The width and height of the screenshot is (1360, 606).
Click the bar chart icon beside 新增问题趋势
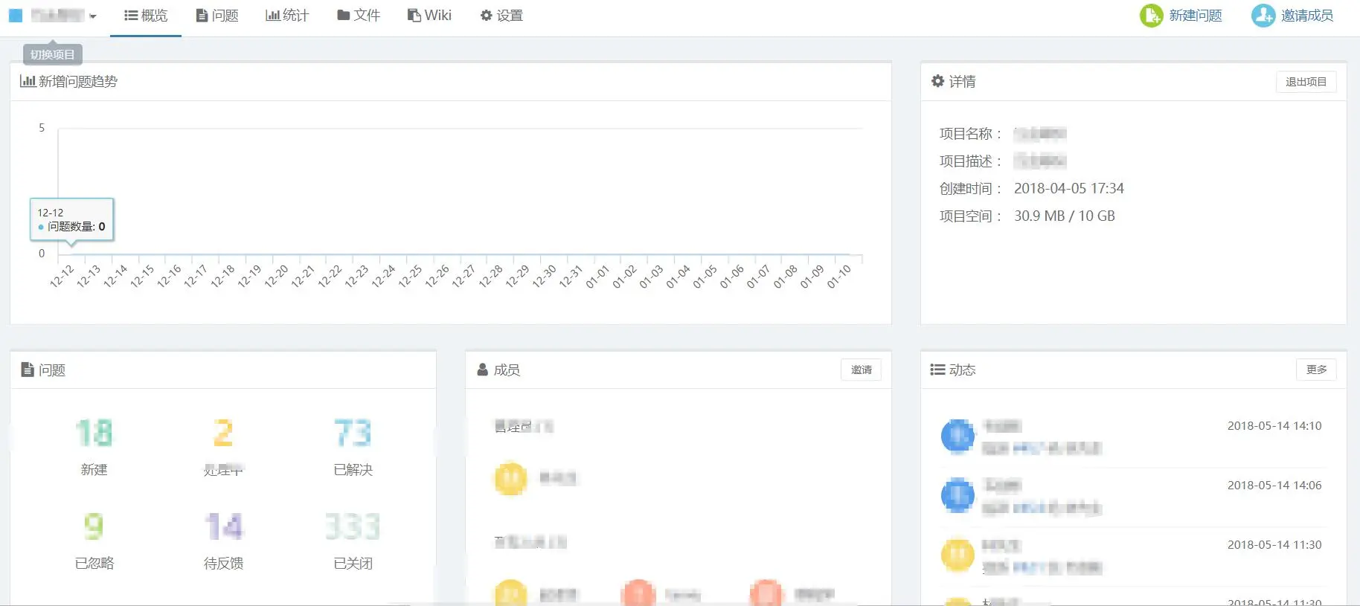tap(28, 81)
